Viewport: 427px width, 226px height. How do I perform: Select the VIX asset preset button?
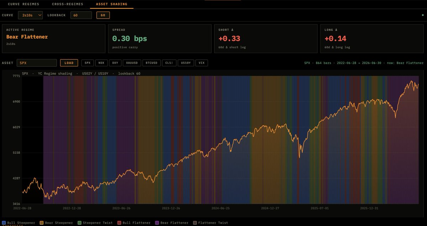[202, 63]
